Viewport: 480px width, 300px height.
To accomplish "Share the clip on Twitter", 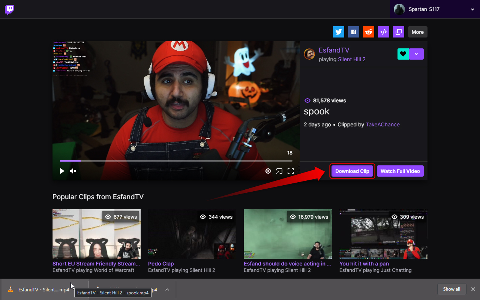I will point(338,32).
